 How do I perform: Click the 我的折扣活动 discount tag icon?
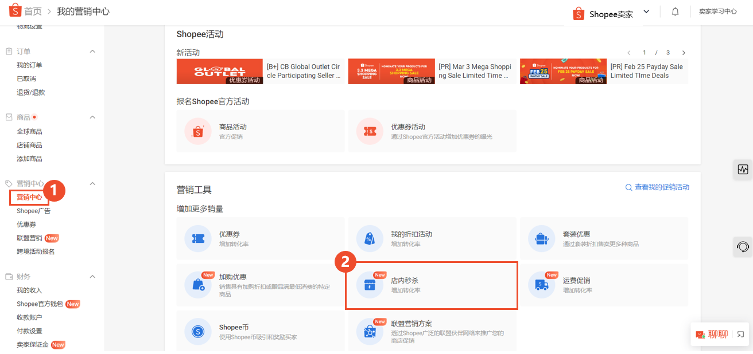tap(370, 238)
